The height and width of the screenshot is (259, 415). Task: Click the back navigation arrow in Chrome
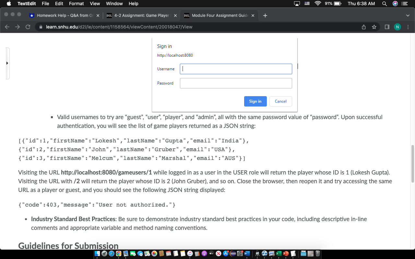pyautogui.click(x=7, y=27)
